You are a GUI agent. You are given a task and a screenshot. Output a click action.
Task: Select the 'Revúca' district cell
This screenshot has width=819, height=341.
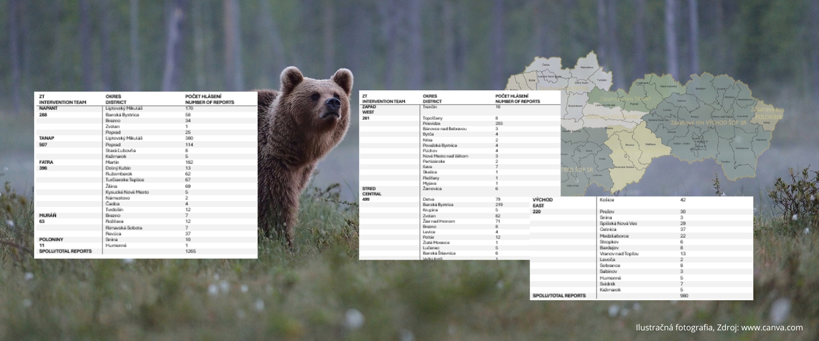coord(113,234)
